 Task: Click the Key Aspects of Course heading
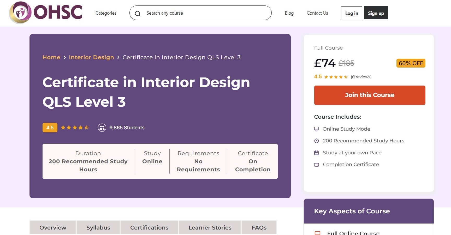[352, 211]
